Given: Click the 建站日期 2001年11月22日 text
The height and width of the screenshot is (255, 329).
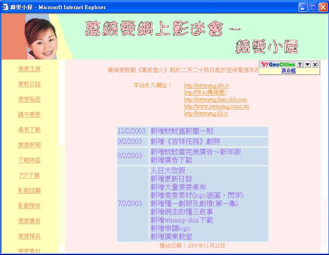Looking at the screenshot, I should coord(192,245).
